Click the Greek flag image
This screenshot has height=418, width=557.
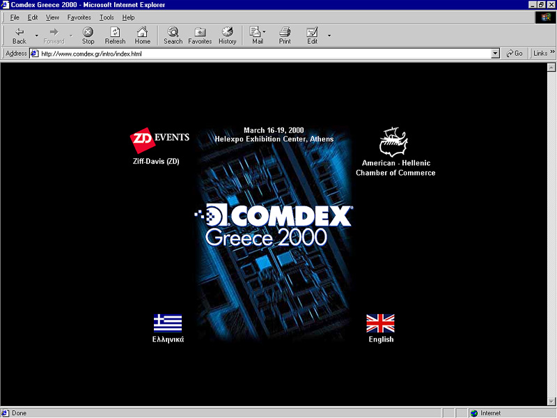(168, 323)
